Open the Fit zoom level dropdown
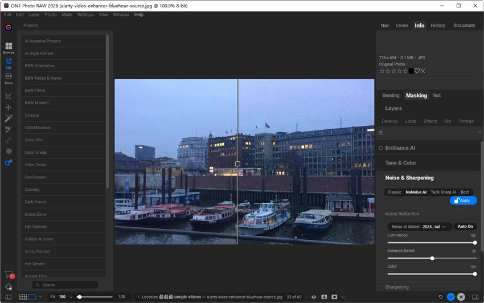Viewport: 484px width, 303px height. 71,297
